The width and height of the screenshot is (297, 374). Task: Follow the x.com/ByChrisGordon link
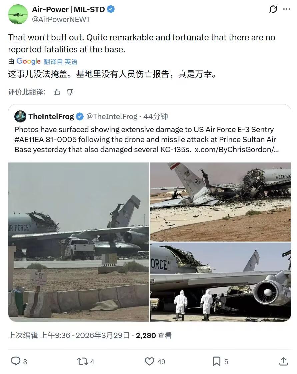tap(236, 149)
